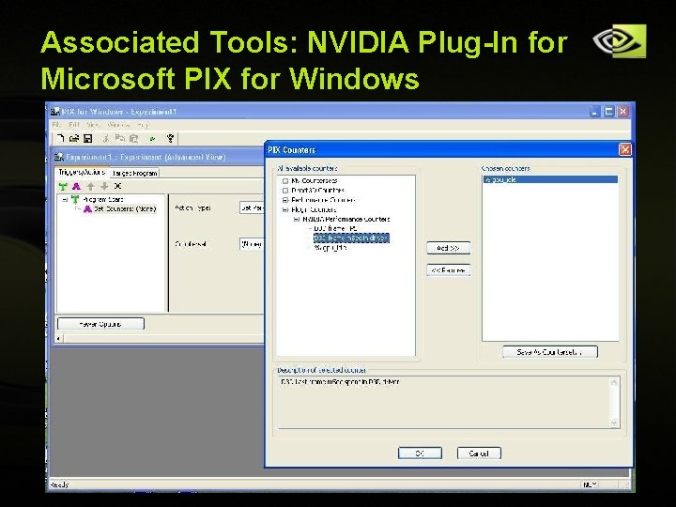676x507 pixels.
Task: Switch to the Target Program tab
Action: point(134,173)
